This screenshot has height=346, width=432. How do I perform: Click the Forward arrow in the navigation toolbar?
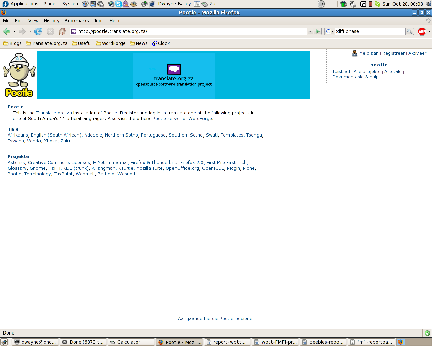[22, 31]
